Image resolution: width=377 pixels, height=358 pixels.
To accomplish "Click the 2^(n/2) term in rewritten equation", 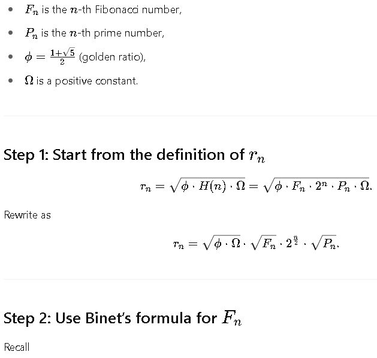I will click(292, 242).
